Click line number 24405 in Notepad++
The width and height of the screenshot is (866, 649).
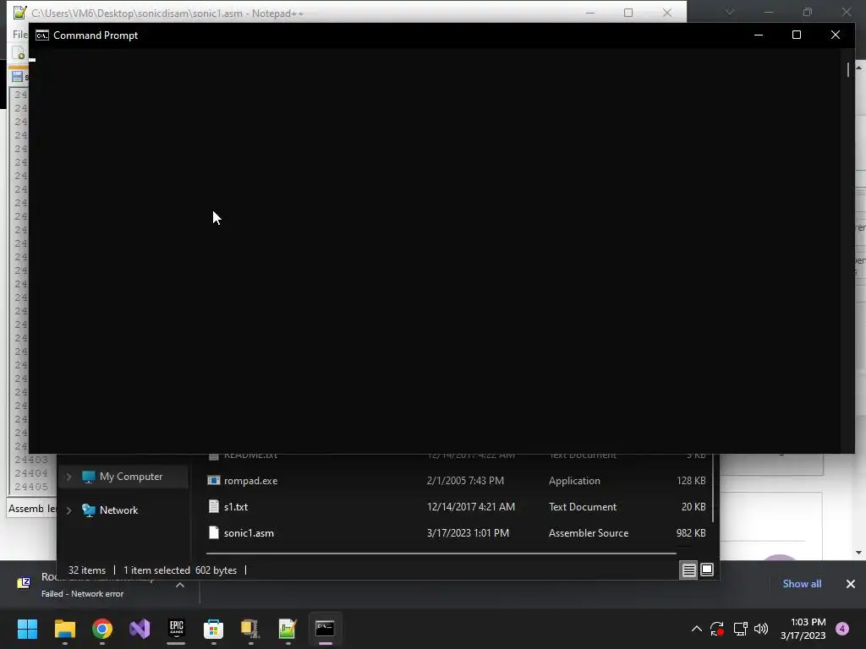(31, 487)
